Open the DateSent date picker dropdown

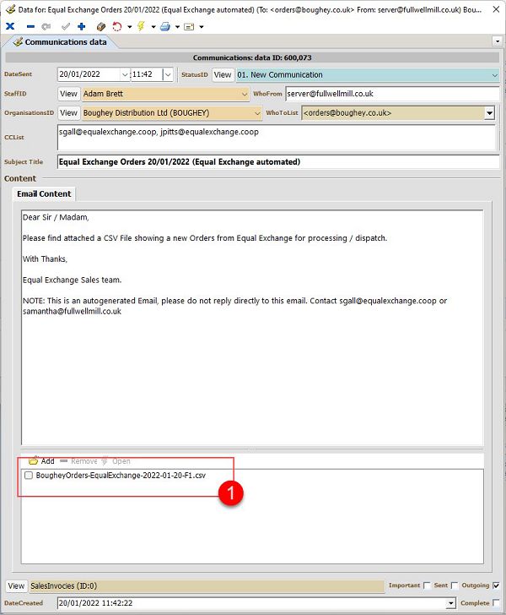(125, 74)
